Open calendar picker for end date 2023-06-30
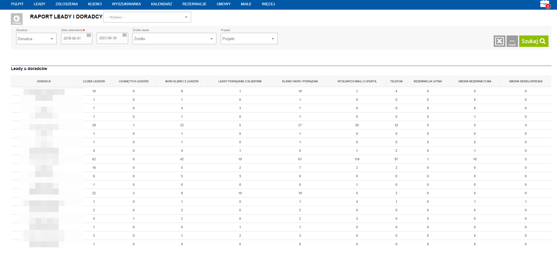The height and width of the screenshot is (259, 557). pos(125,35)
